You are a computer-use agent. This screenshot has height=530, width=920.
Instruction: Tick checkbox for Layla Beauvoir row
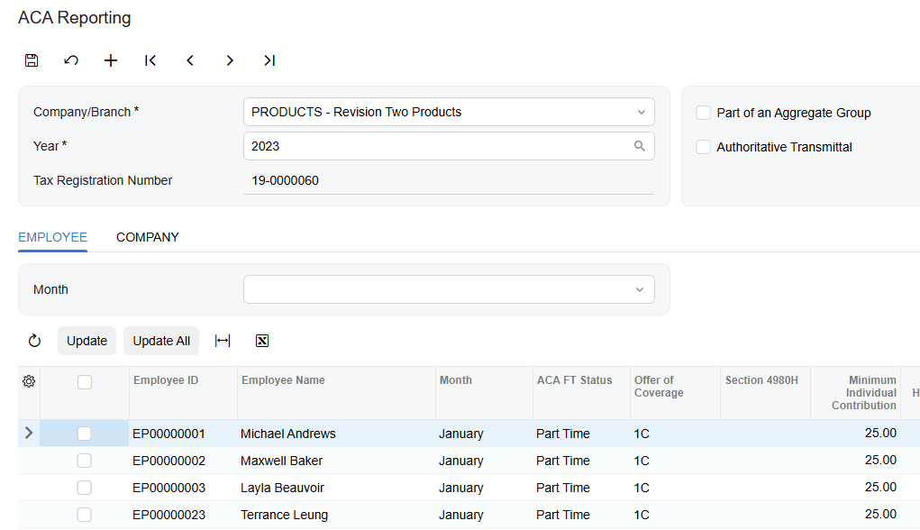[85, 488]
